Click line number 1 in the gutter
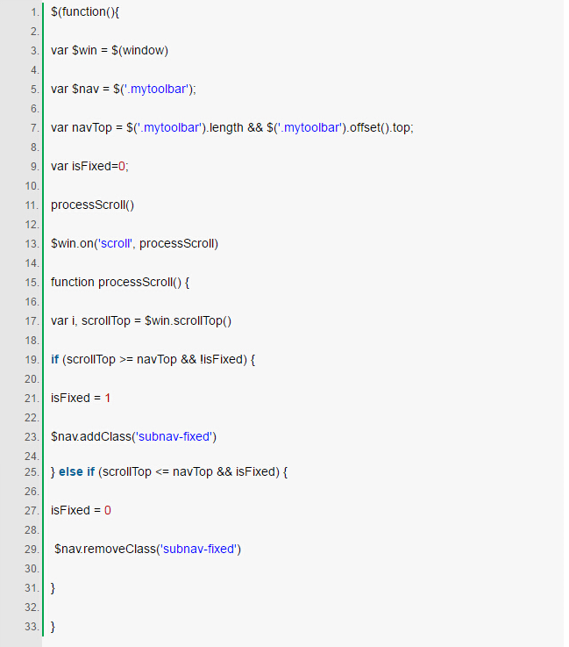 coord(34,12)
